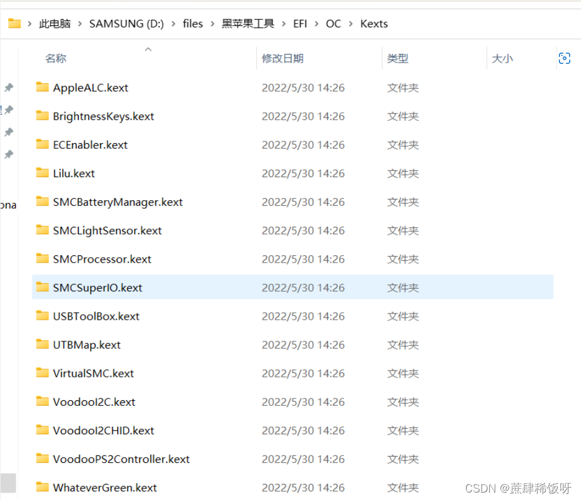
Task: Select SMCBatteryManager.kext file name
Action: coord(118,202)
